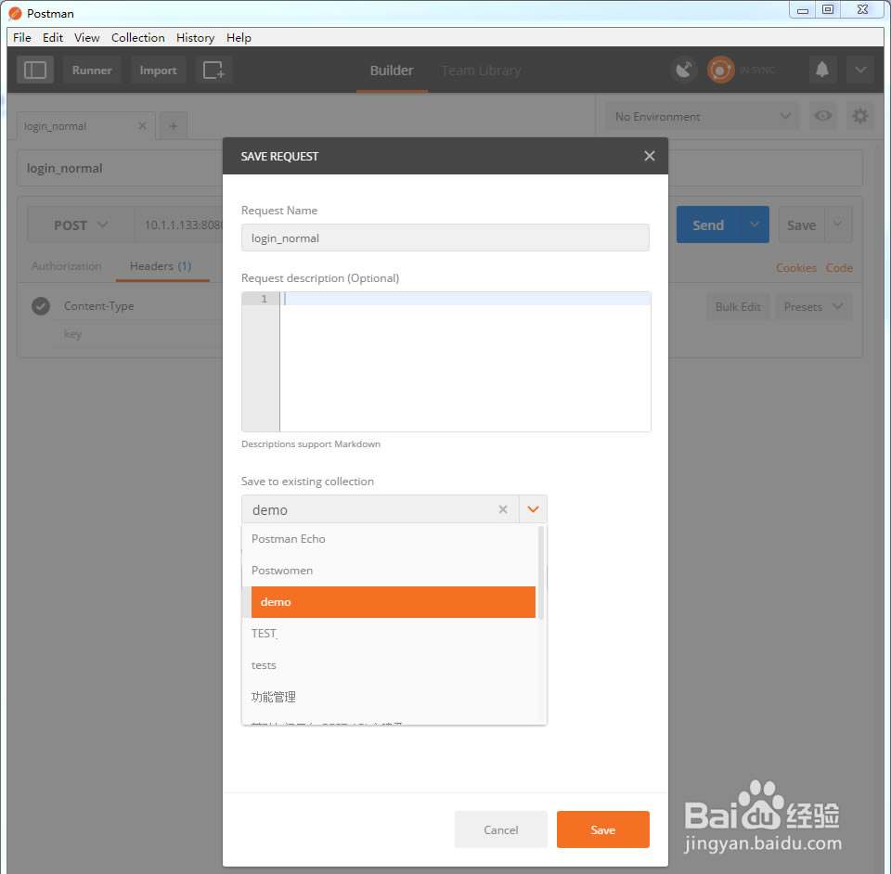Image resolution: width=891 pixels, height=874 pixels.
Task: Expand the POST method dropdown
Action: [x=81, y=225]
